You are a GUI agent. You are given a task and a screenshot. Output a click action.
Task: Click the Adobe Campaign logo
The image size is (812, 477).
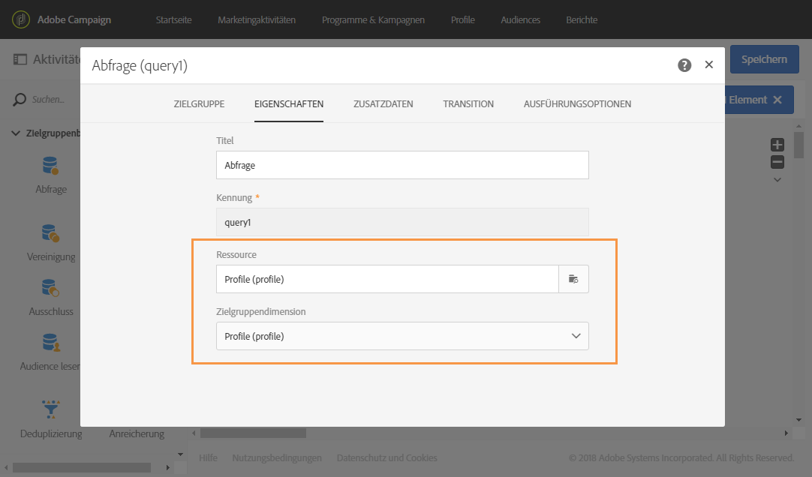point(23,19)
